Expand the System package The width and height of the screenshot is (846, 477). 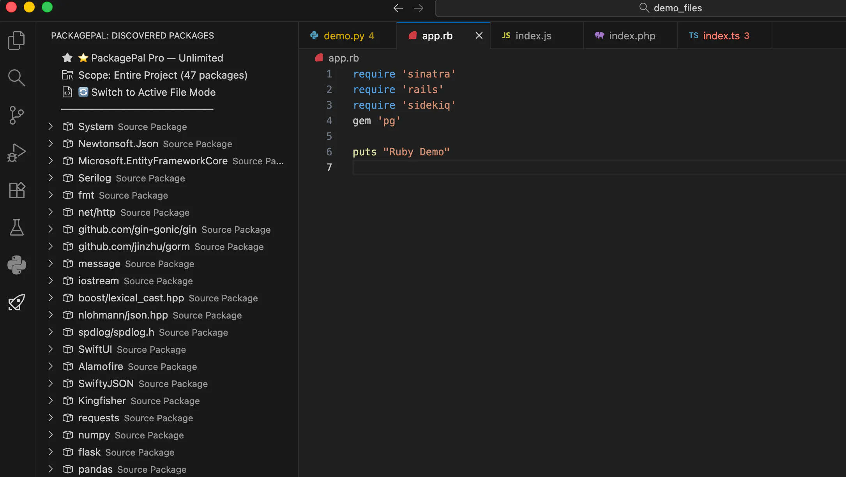coord(50,127)
